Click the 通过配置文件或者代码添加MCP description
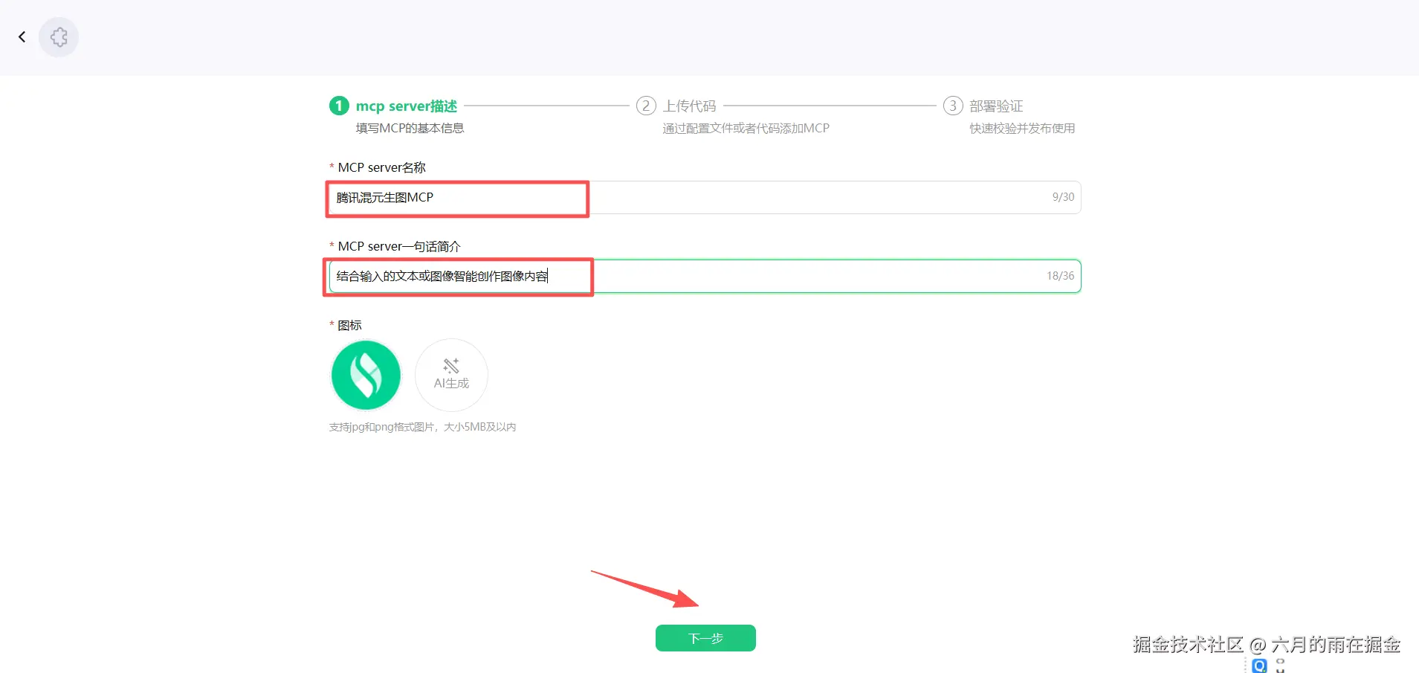 tap(746, 129)
